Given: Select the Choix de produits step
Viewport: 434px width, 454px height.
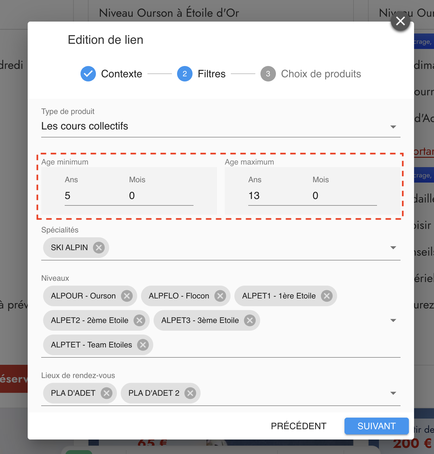Looking at the screenshot, I should pos(311,74).
